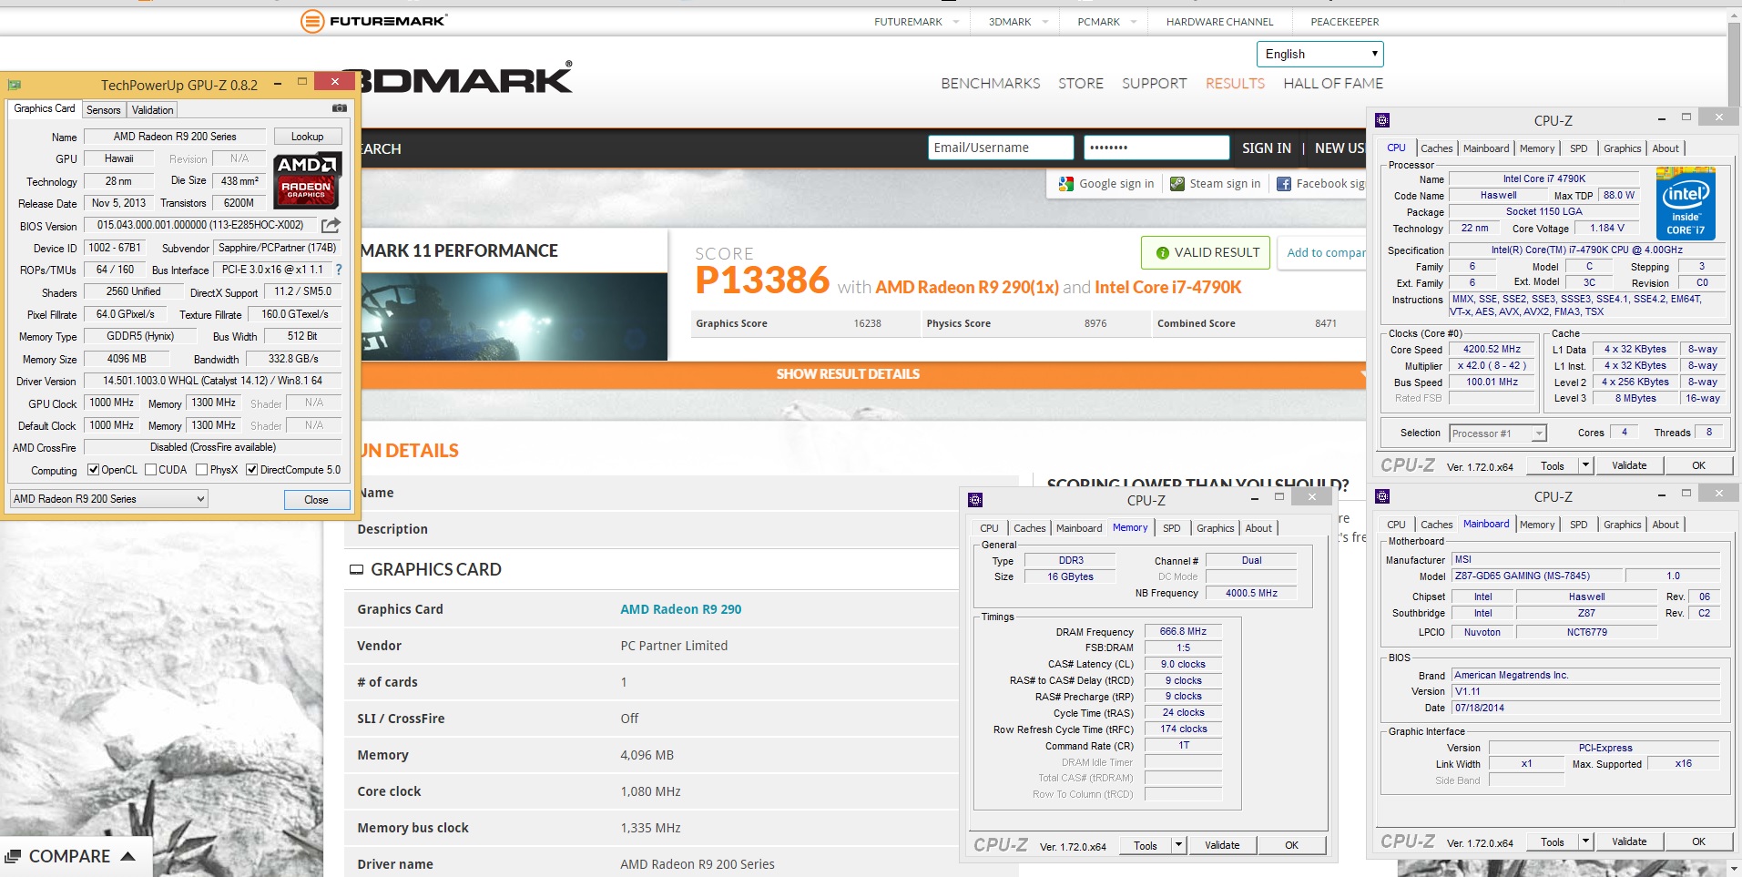Viewport: 1742px width, 877px height.
Task: Click the Steam sign in icon
Action: coord(1177,184)
